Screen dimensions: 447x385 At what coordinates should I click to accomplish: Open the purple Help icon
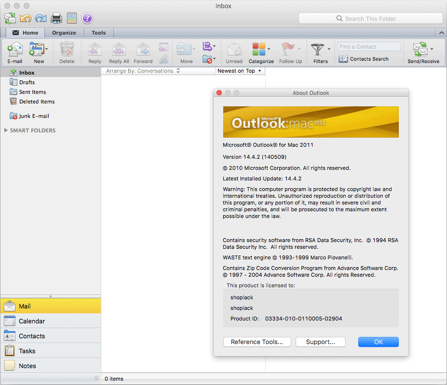[x=87, y=18]
